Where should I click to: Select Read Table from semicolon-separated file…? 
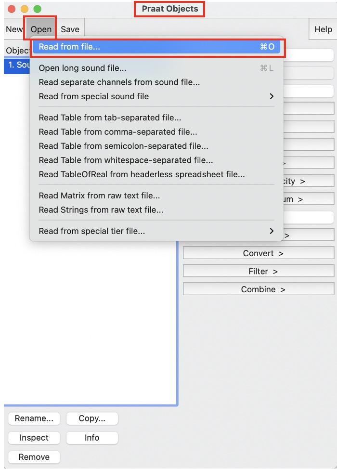point(123,146)
